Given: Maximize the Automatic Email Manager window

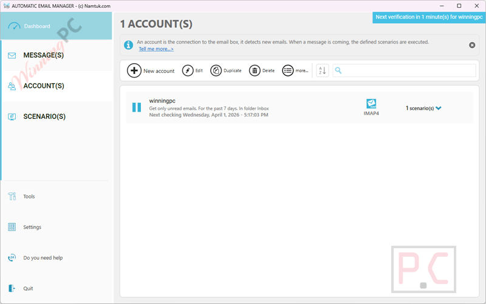Looking at the screenshot, I should pos(459,6).
